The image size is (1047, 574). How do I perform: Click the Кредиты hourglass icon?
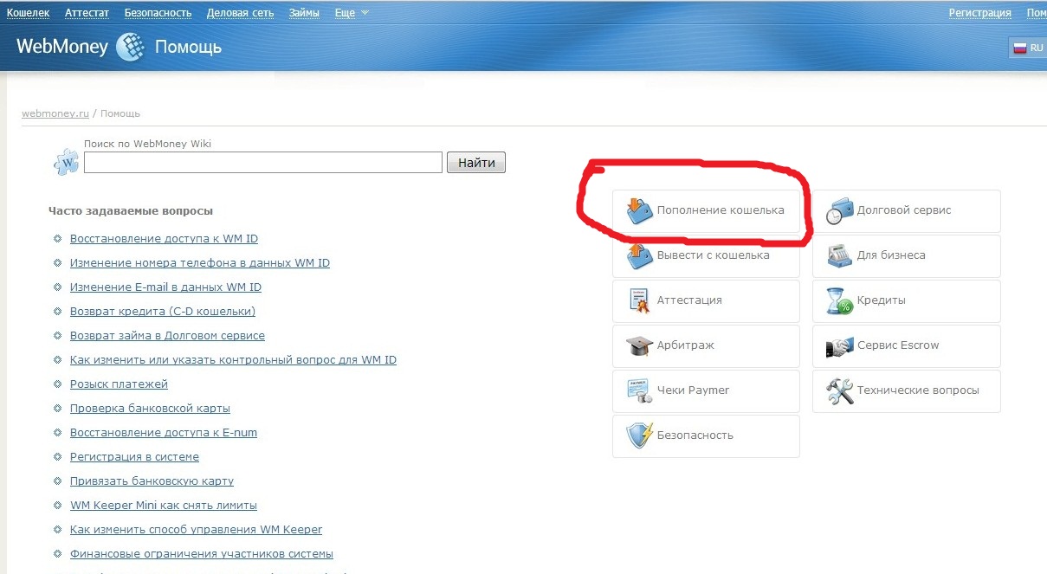click(839, 300)
